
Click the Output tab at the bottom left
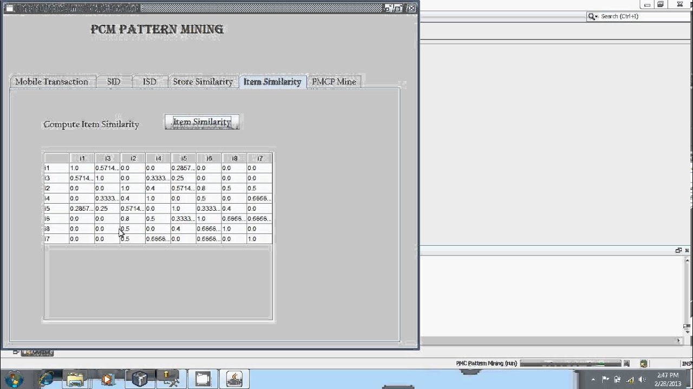pos(38,352)
